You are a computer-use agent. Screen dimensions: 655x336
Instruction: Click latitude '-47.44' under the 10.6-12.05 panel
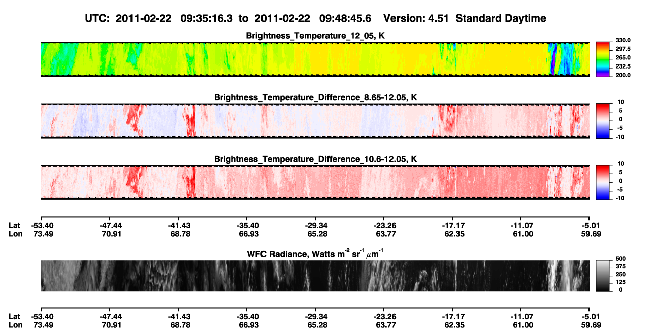(109, 226)
